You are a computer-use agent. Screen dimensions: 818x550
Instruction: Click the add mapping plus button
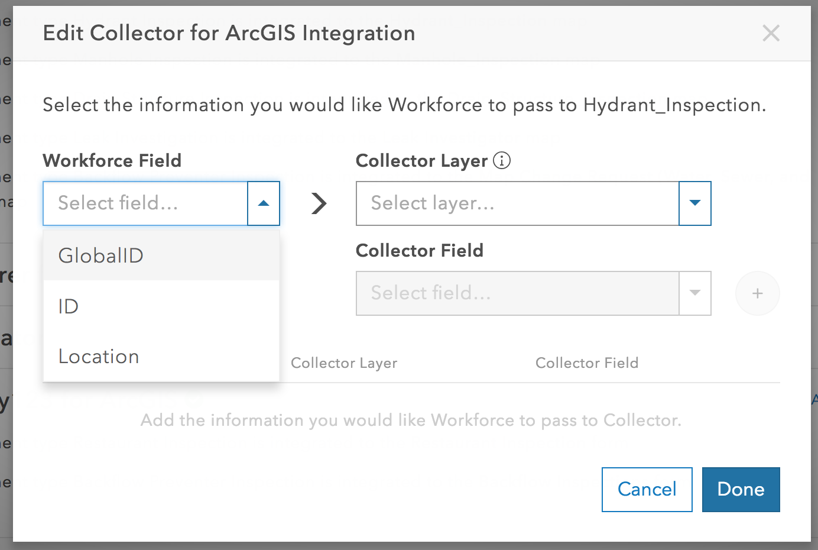[757, 293]
